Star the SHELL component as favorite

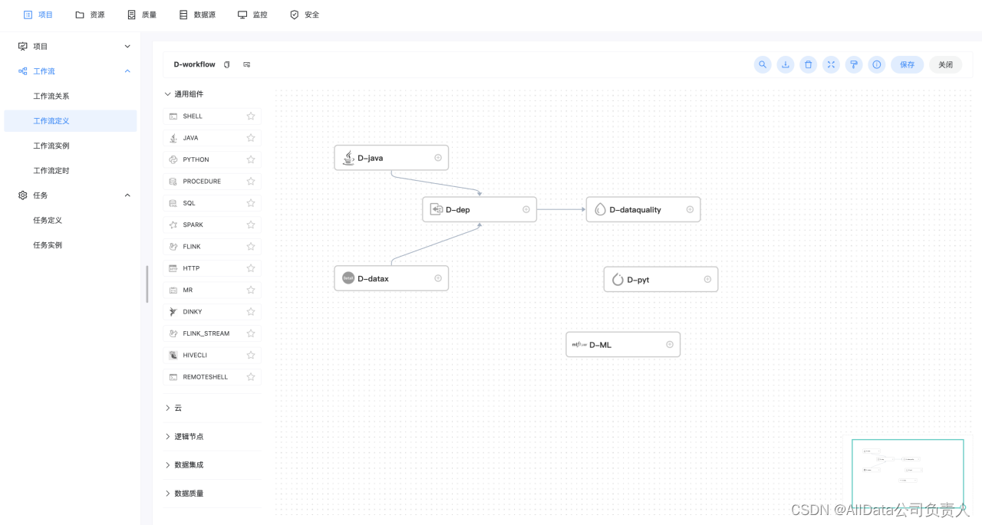tap(251, 116)
